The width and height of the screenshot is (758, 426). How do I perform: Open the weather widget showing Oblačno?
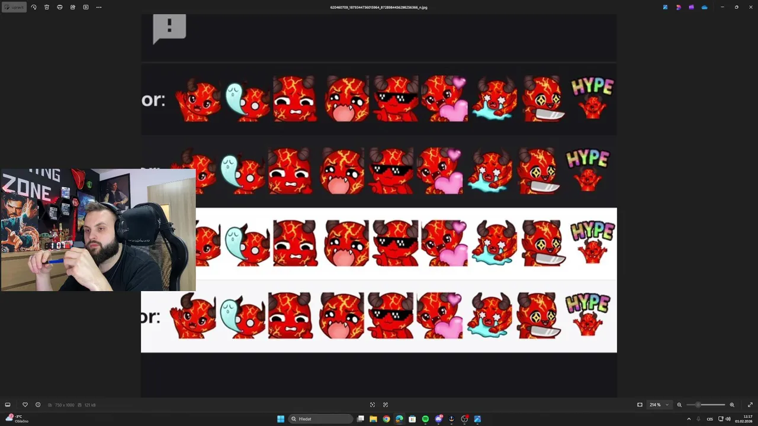[17, 419]
